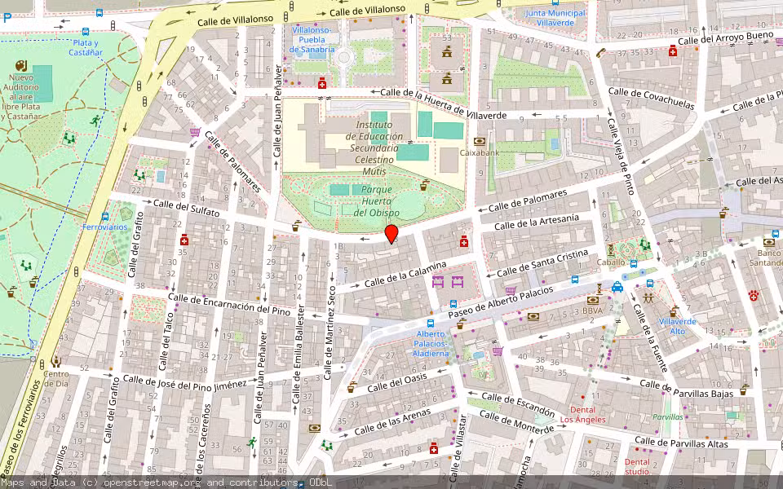Click the 'Paseo de Alberto Palacios' label
Screen dimensions: 783x489
501,302
